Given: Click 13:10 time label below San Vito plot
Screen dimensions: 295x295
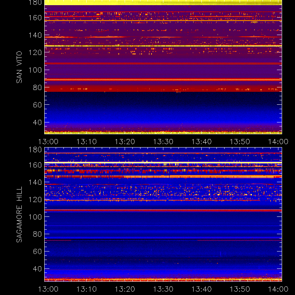Looking at the screenshot, I should click(87, 142).
